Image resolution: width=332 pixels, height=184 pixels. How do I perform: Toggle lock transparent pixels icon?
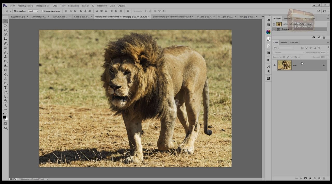[x=284, y=57]
